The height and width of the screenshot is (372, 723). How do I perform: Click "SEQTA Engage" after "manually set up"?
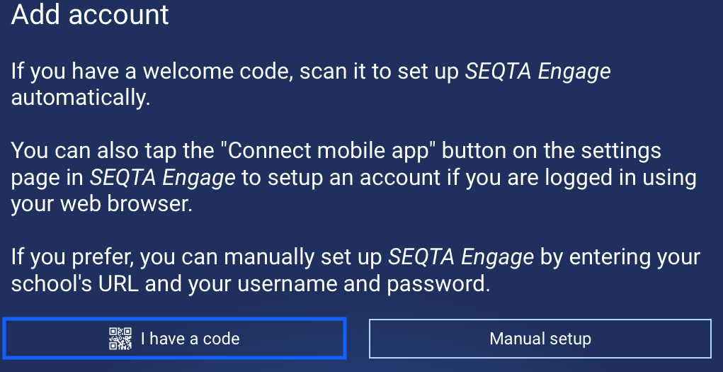point(461,257)
